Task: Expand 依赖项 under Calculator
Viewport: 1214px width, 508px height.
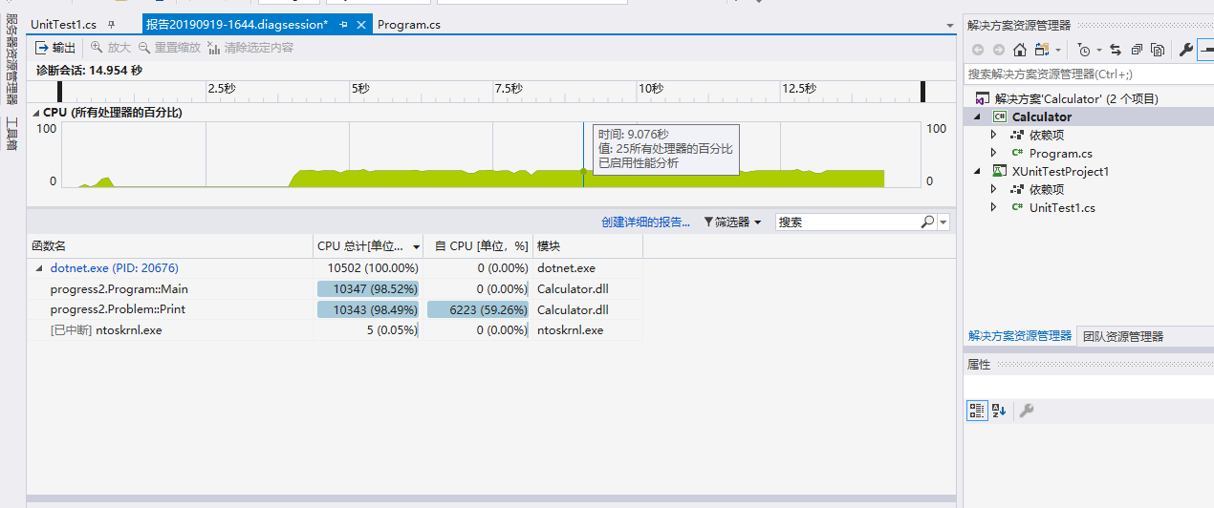Action: point(994,135)
